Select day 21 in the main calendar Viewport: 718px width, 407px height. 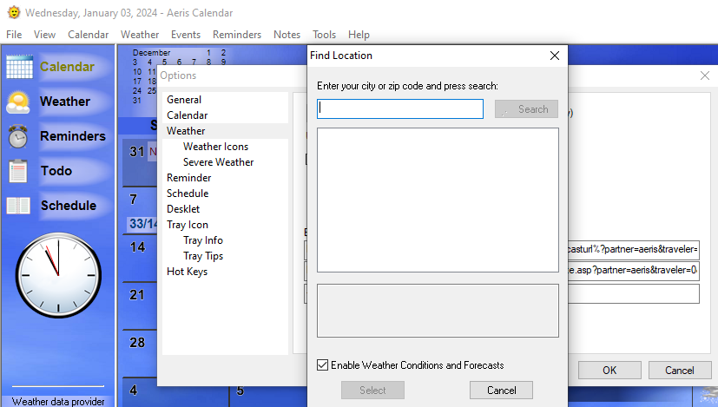click(x=137, y=295)
